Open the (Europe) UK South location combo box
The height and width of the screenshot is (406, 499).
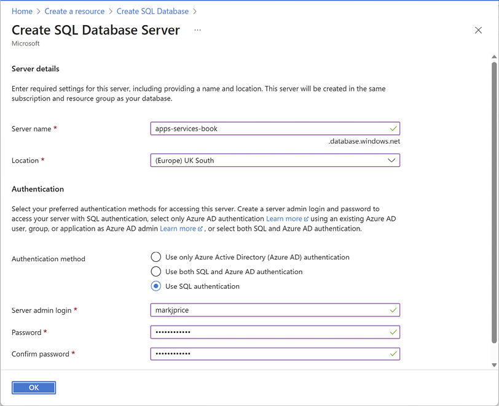click(x=275, y=161)
